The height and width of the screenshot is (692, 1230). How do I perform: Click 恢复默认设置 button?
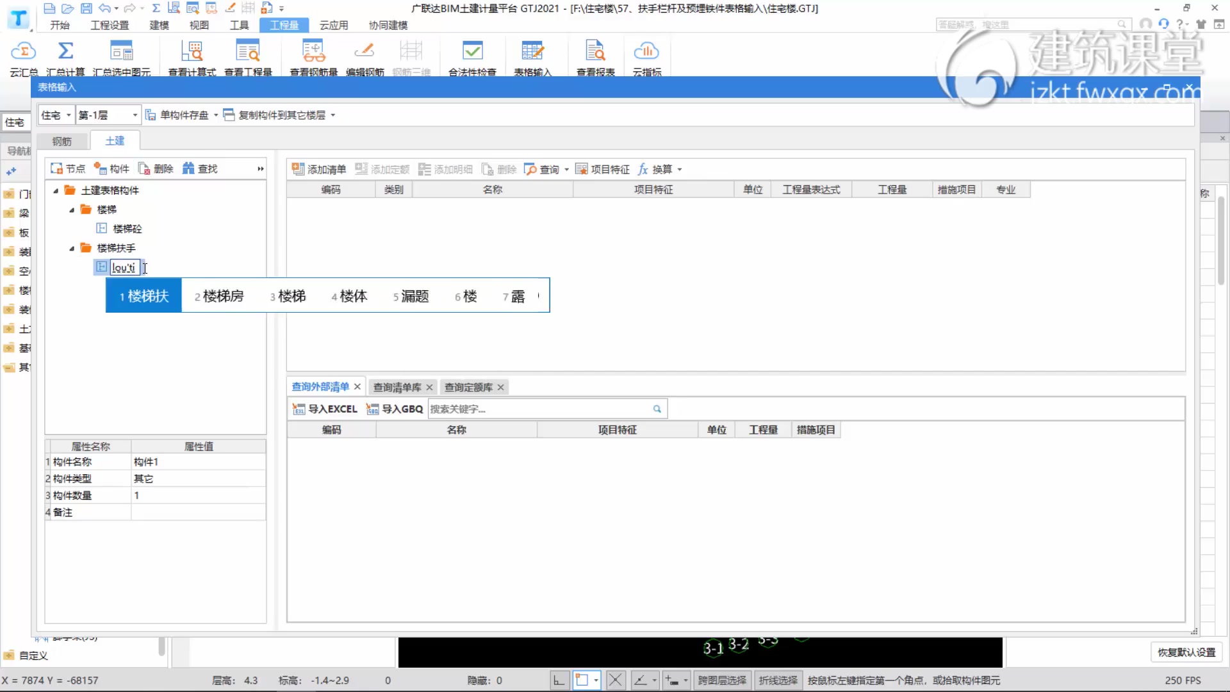point(1186,652)
